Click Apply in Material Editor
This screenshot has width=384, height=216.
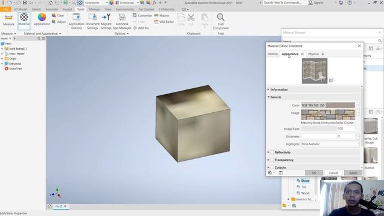click(x=353, y=173)
